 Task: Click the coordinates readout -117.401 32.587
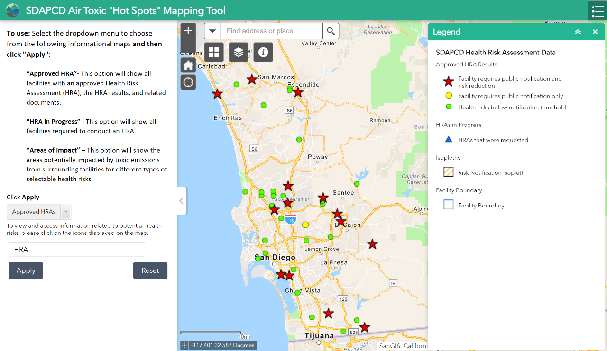[223, 345]
